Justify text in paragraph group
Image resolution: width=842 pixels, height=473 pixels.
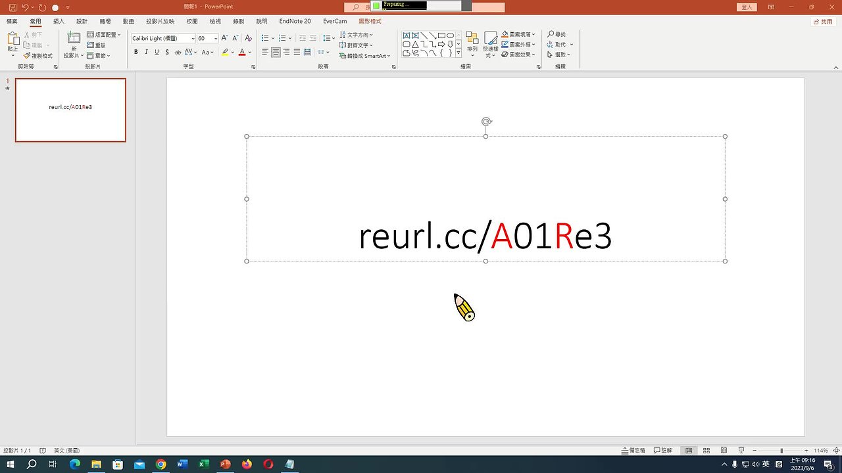coord(297,52)
